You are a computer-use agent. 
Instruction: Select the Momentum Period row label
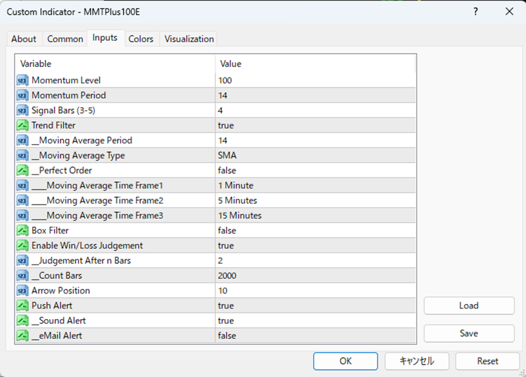coord(69,95)
